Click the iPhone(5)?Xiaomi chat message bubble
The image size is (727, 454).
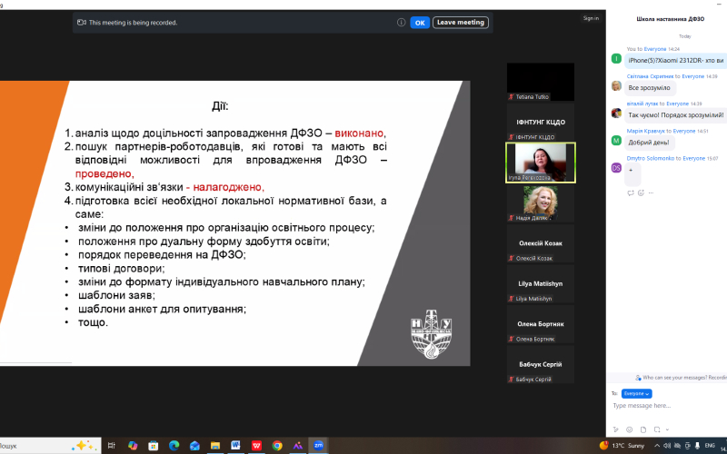[675, 61]
